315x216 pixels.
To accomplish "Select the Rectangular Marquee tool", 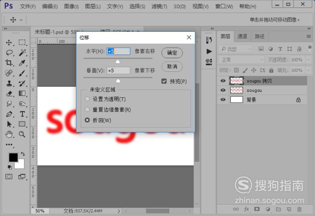I will pyautogui.click(x=22, y=42).
